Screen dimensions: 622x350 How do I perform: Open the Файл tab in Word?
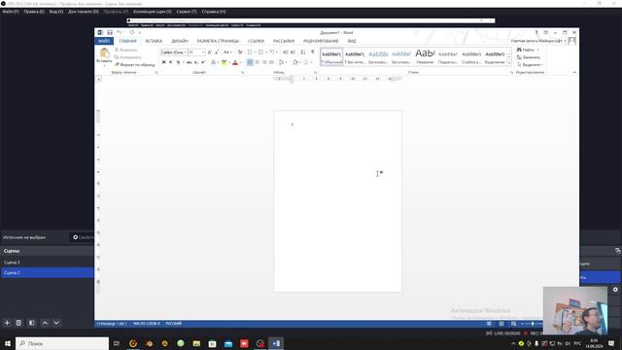tap(104, 41)
